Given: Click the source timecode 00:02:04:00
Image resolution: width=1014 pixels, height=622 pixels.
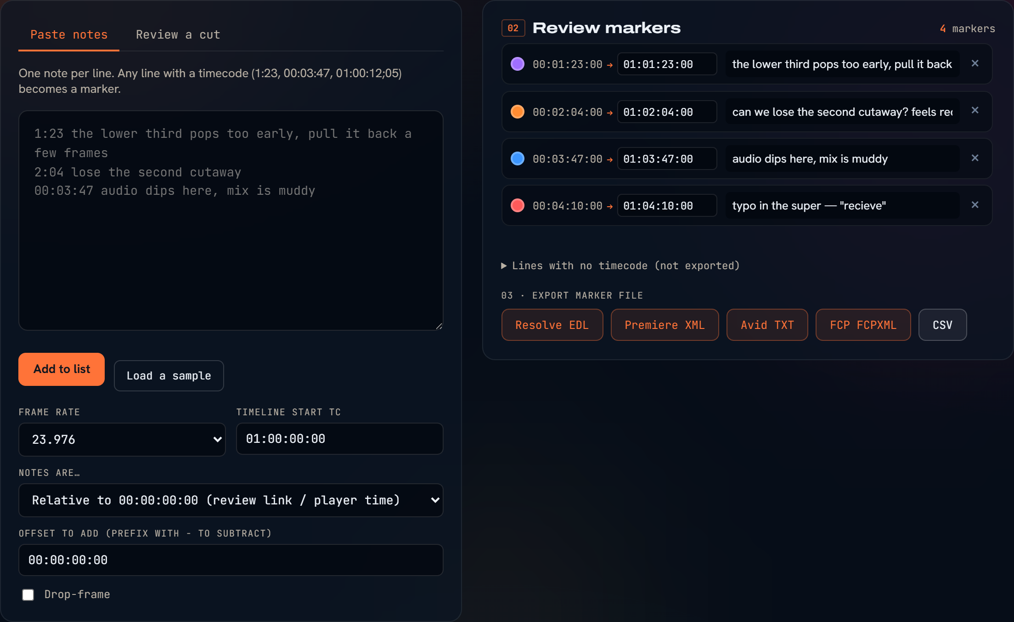Looking at the screenshot, I should 568,112.
